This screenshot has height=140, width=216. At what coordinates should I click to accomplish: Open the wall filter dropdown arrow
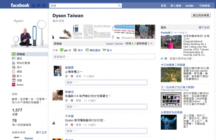pos(152,44)
